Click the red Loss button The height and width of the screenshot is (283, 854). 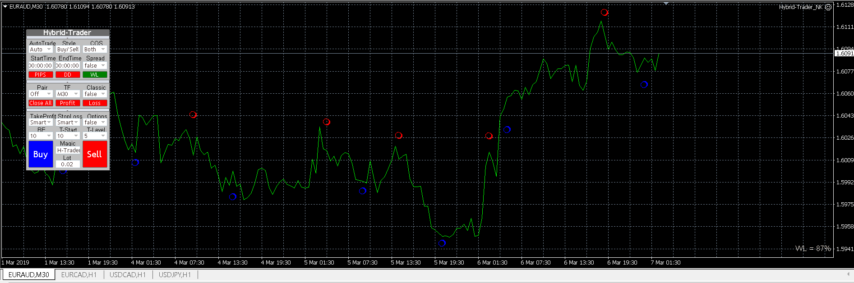coord(95,103)
